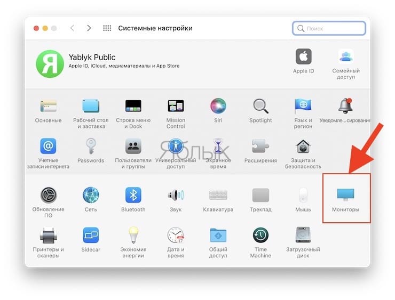Open Рабочий стол и заставка settings
Screen dimensions: 395x300
[91, 106]
